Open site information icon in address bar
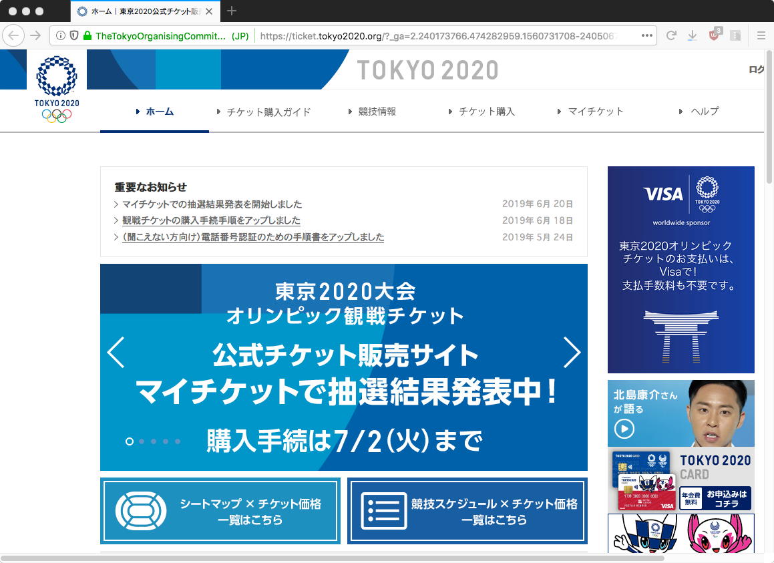Image resolution: width=774 pixels, height=563 pixels. tap(60, 35)
